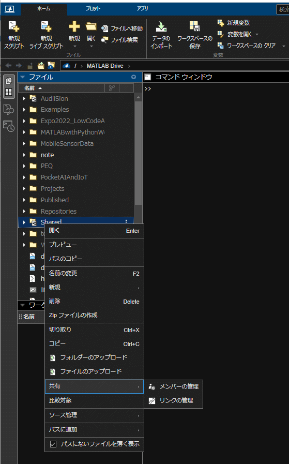Click the browse for folder icon
The image size is (289, 464).
[x=41, y=65]
